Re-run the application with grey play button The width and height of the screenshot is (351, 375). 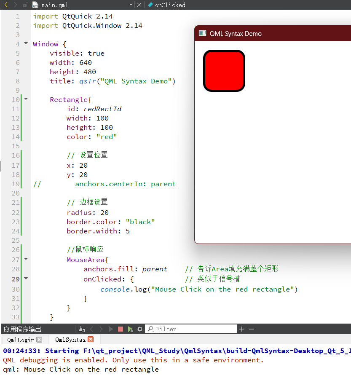(111, 329)
